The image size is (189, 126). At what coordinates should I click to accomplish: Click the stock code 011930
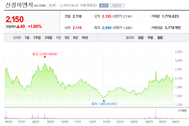40,6
